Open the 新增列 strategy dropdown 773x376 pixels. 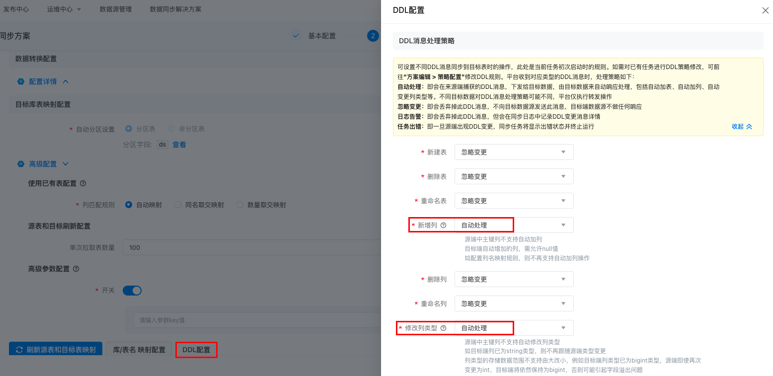pos(514,225)
